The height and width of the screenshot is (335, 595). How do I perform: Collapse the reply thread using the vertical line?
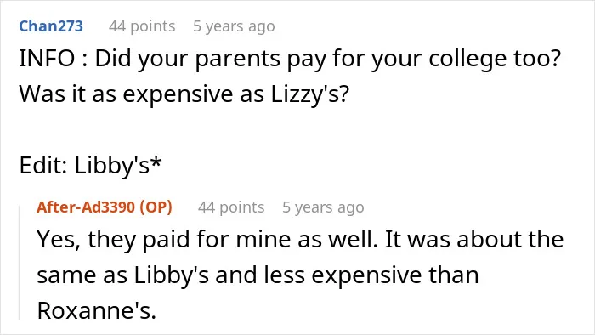(20, 263)
